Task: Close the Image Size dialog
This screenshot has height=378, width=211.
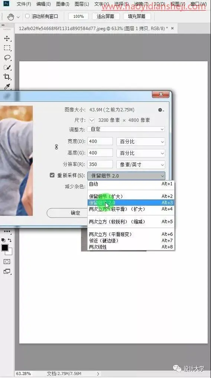Action: click(160, 94)
